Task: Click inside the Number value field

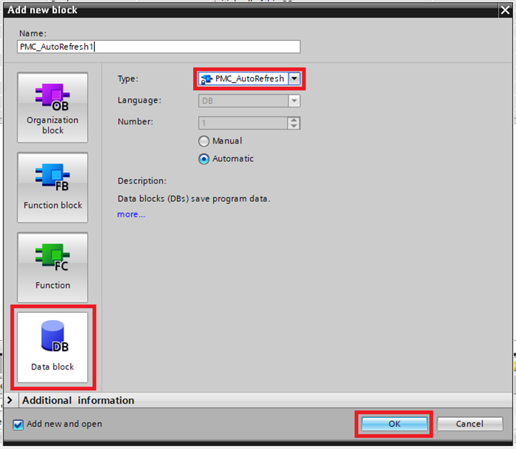Action: [x=243, y=123]
